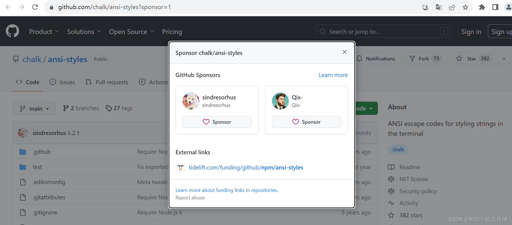This screenshot has width=512, height=225.
Task: Switch to the Actions tab
Action: point(153,82)
